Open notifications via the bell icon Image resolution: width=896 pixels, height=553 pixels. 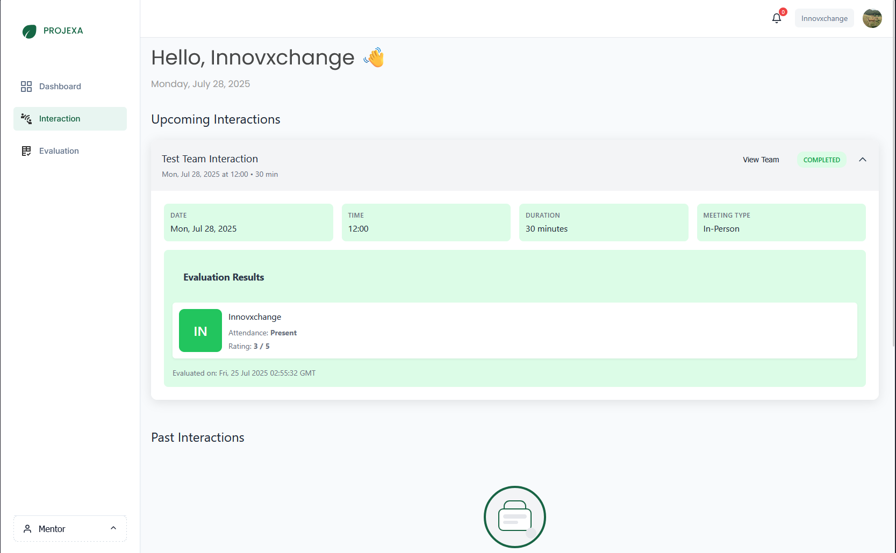click(x=776, y=18)
